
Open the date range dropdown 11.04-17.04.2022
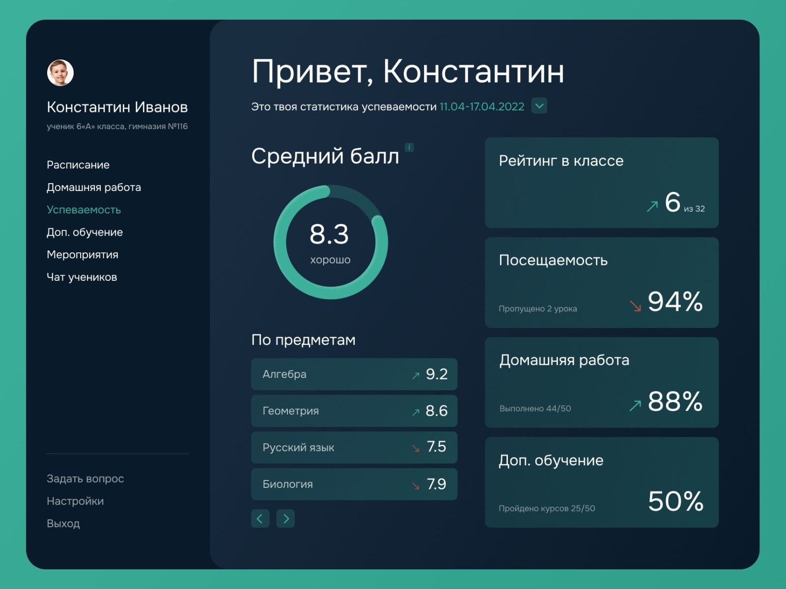pos(539,106)
